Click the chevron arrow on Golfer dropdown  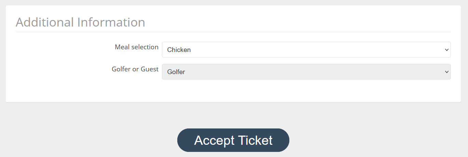(x=446, y=72)
